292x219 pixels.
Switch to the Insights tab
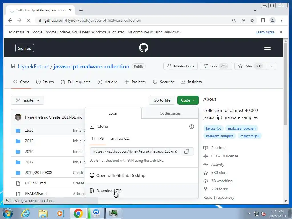click(x=191, y=82)
